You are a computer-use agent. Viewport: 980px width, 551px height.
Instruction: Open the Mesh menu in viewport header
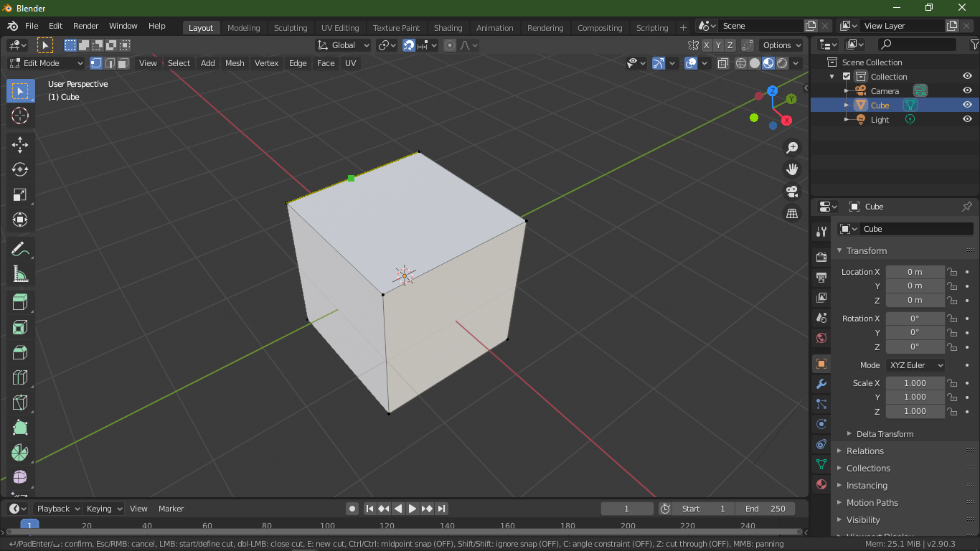click(235, 63)
